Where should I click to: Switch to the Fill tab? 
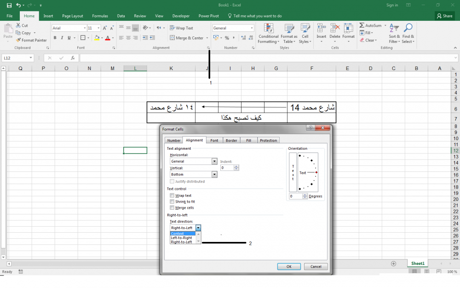(248, 141)
